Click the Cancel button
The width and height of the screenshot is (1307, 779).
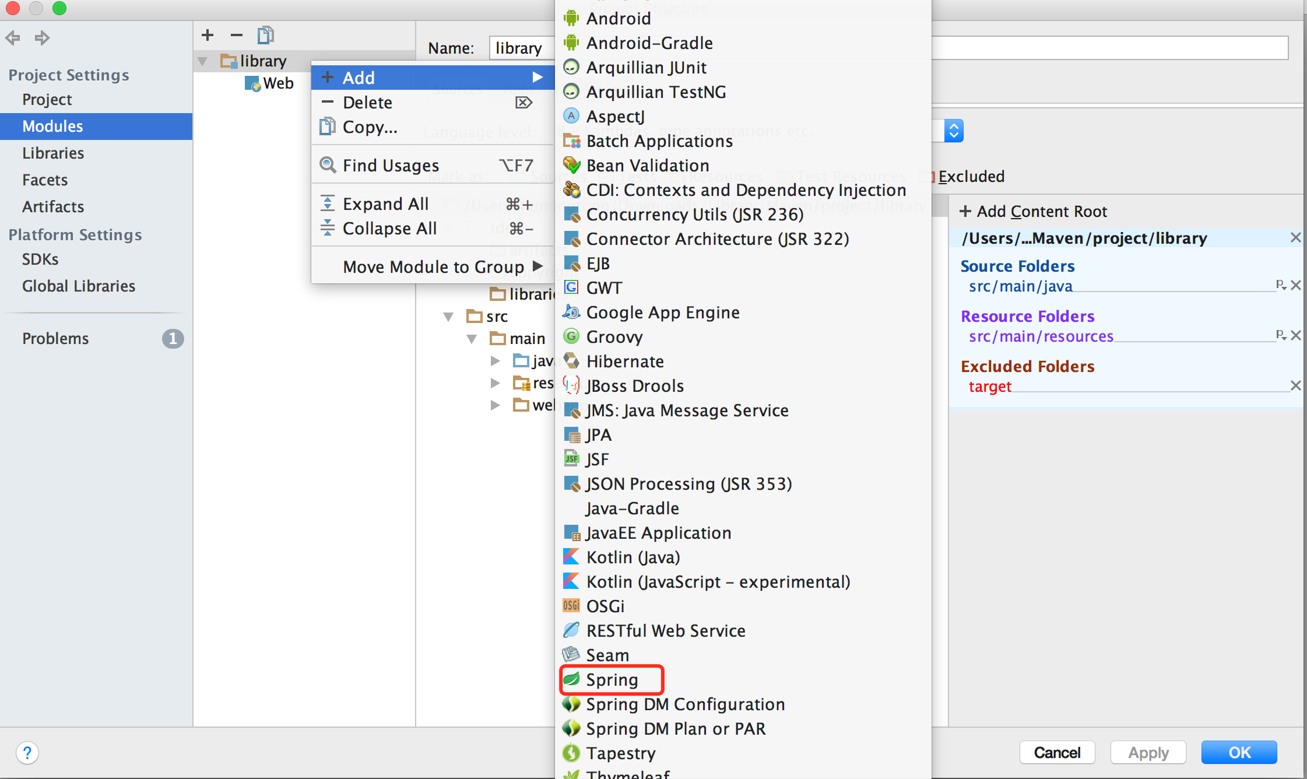coord(1057,752)
